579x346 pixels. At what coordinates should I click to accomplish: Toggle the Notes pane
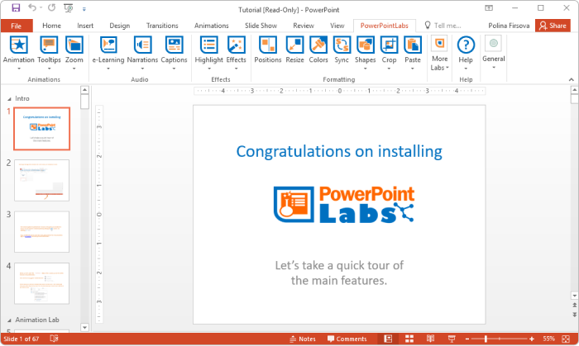(x=303, y=339)
